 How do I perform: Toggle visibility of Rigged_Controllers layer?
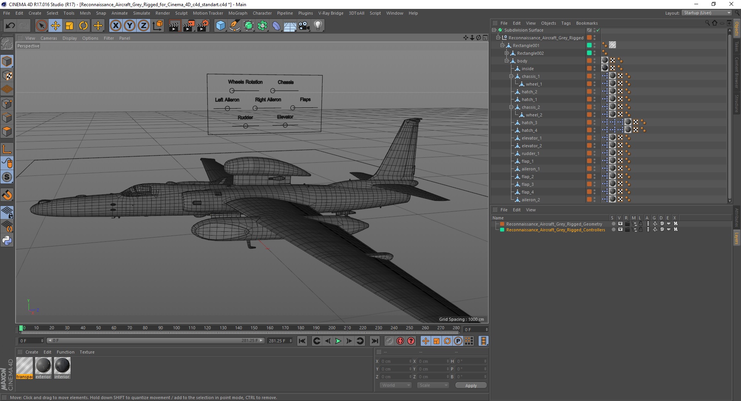620,229
